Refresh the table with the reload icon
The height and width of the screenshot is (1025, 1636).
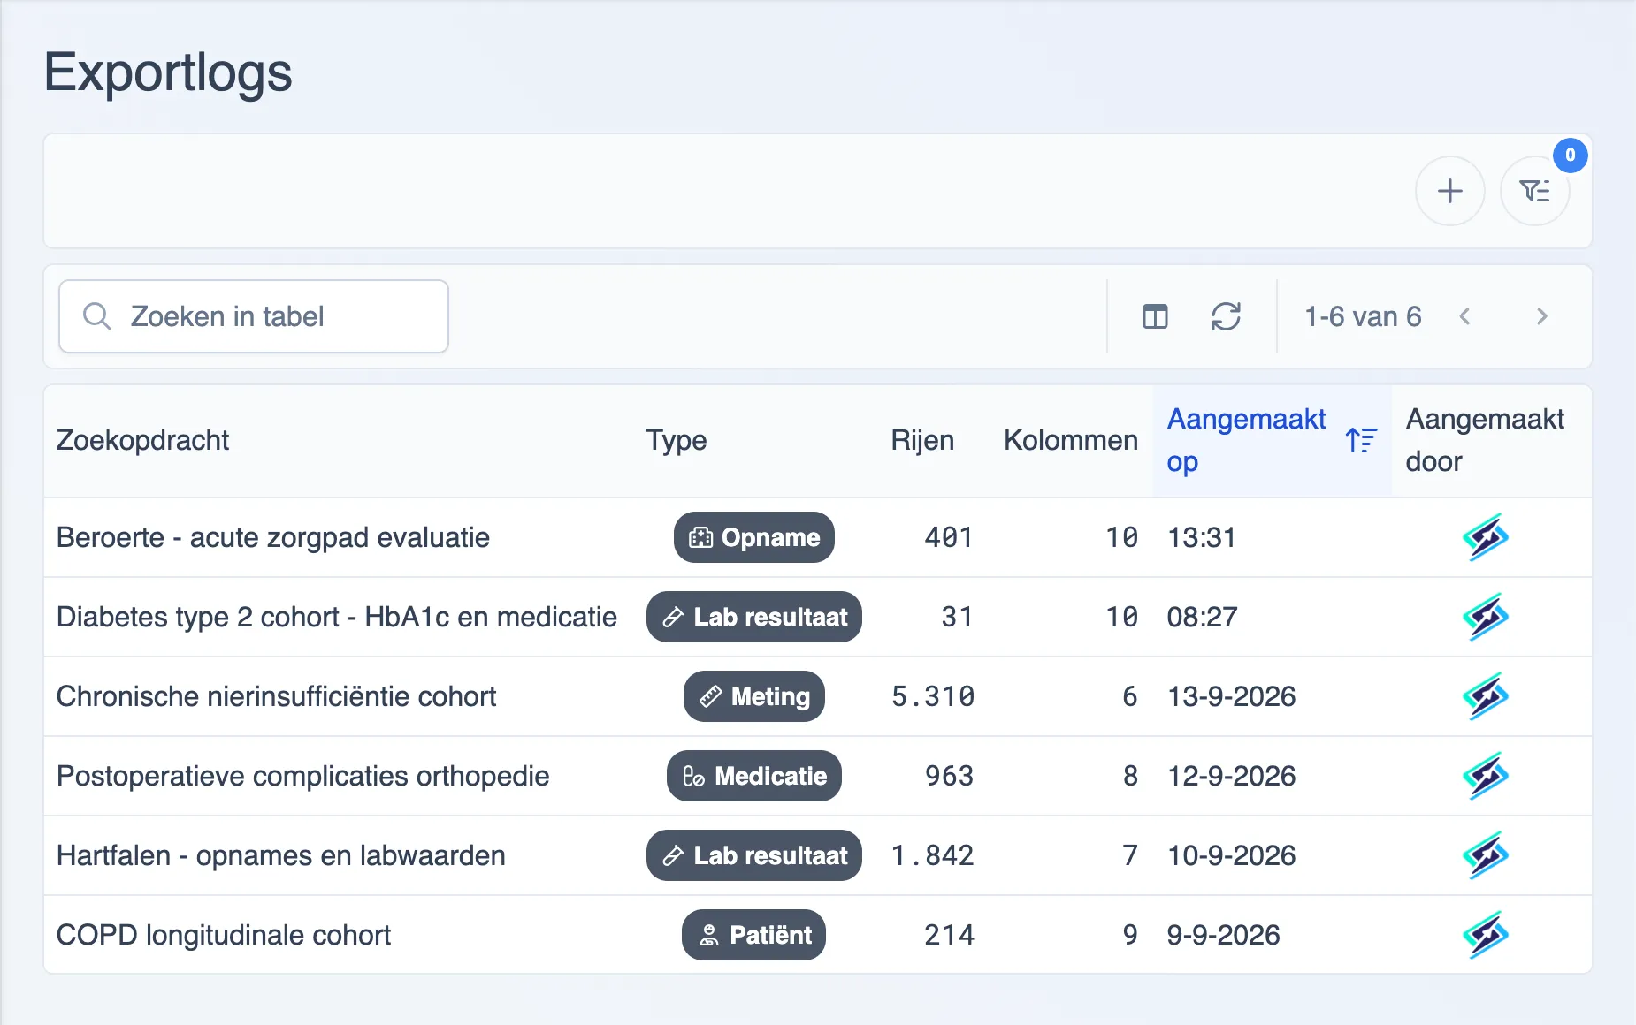pos(1226,316)
